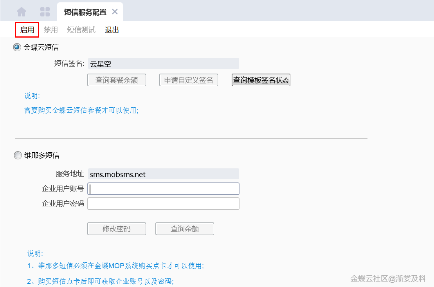Viewport: 434px width, 287px height.
Task: Click the 申请自定义签名 button
Action: pyautogui.click(x=189, y=80)
